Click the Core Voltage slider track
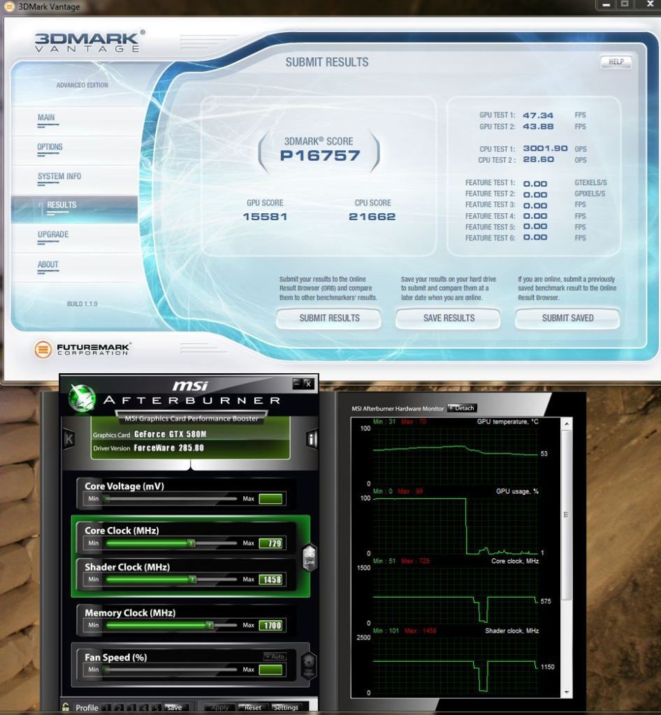The height and width of the screenshot is (715, 661). click(171, 499)
